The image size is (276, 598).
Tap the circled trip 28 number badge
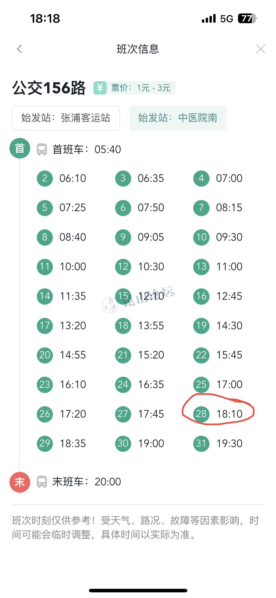pos(201,414)
